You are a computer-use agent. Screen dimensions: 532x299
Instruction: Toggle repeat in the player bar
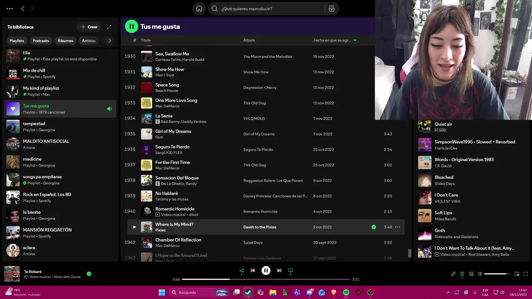tap(291, 270)
